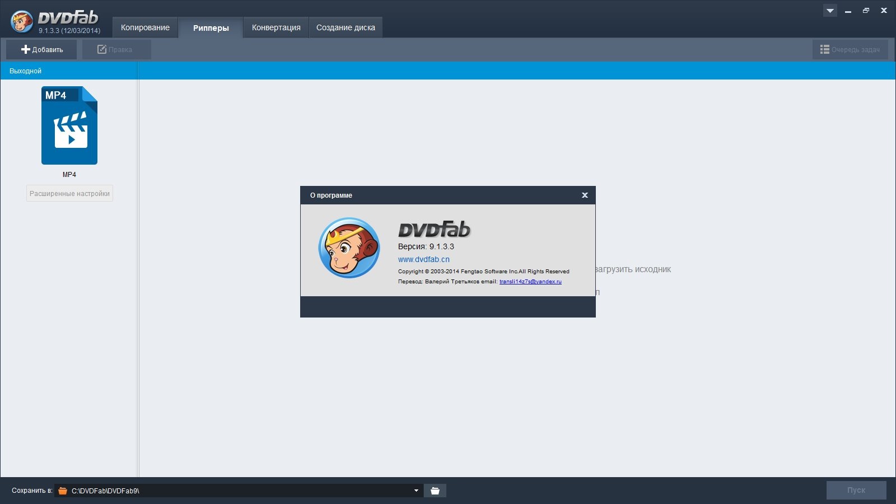Close the О программе dialog
896x504 pixels.
tap(585, 195)
